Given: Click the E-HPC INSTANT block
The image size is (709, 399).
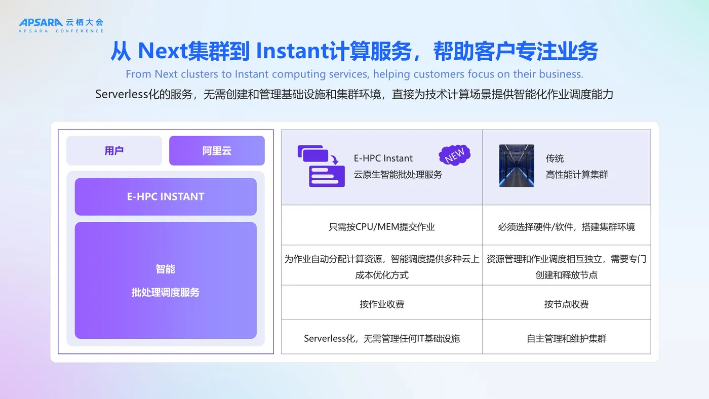Looking at the screenshot, I should [166, 197].
